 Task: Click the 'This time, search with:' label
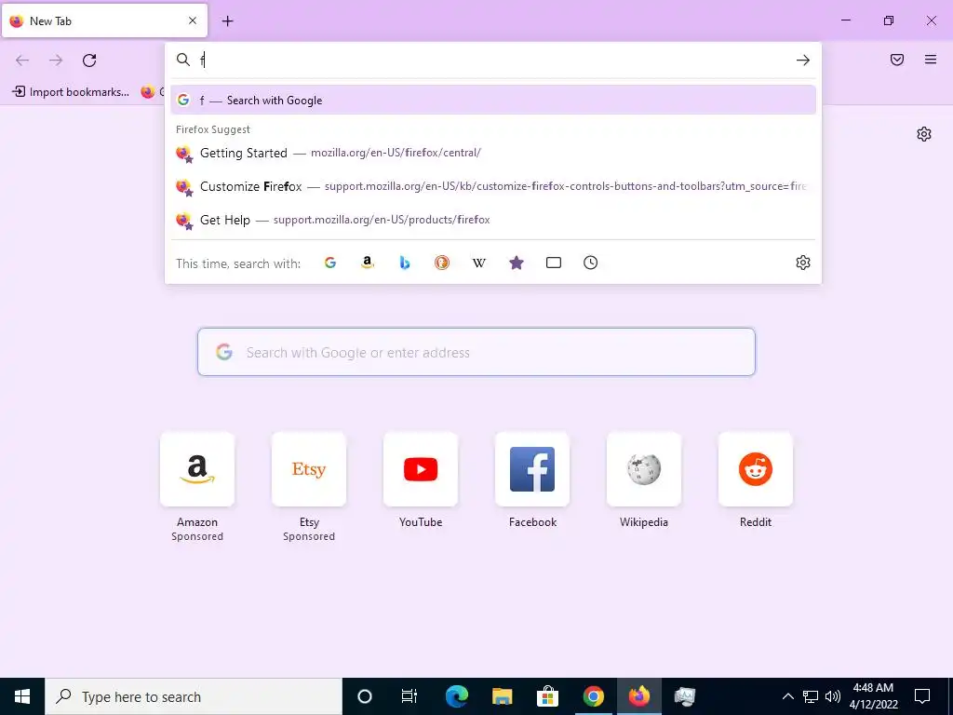point(238,263)
